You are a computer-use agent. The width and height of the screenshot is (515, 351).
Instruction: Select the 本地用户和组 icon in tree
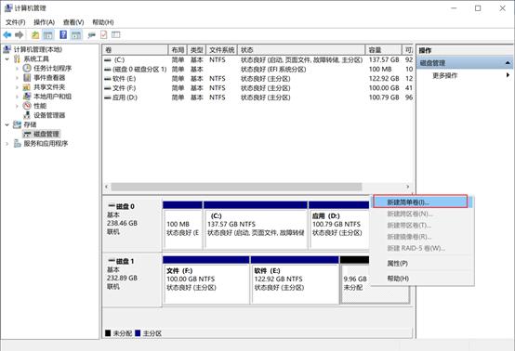point(27,97)
